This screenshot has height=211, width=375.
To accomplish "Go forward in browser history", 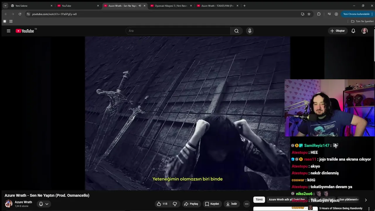I will coord(13,14).
